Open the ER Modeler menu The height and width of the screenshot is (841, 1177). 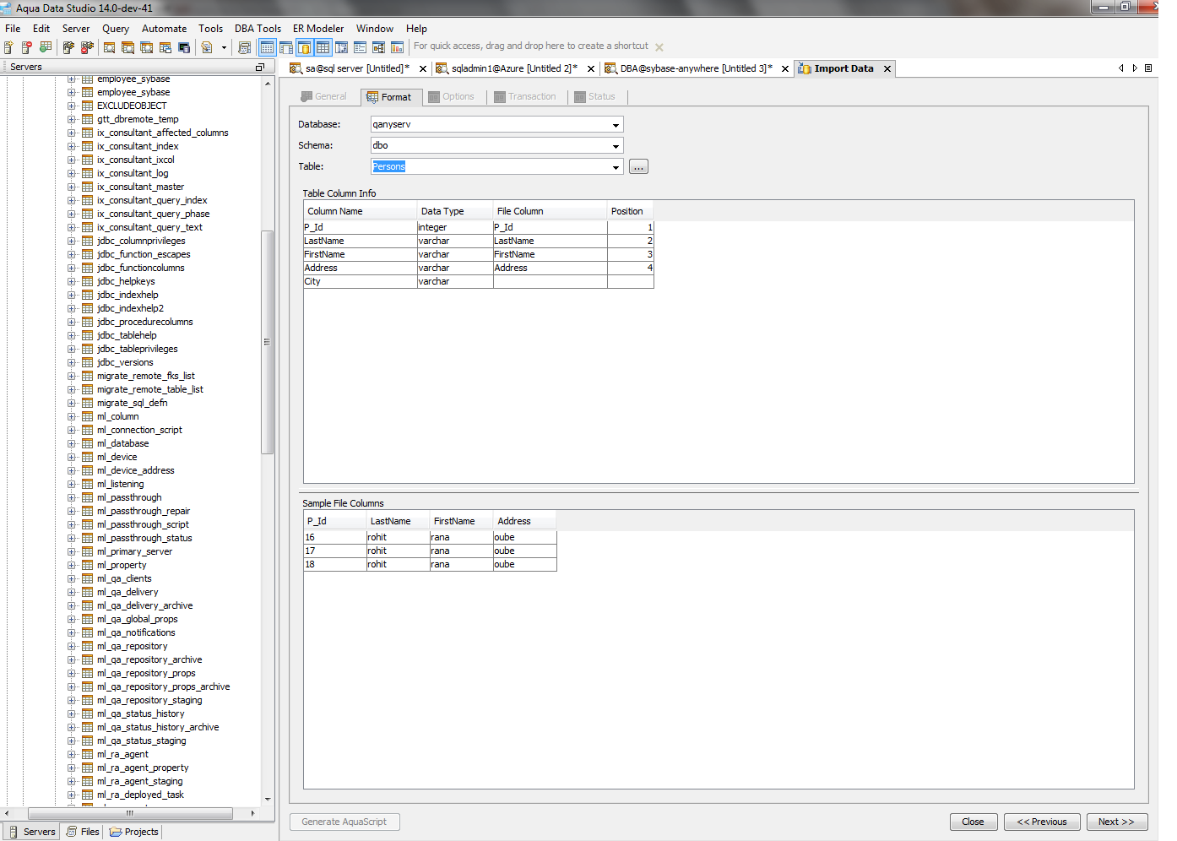(x=318, y=28)
